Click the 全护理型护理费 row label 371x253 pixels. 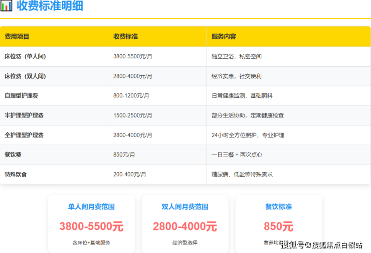[x=24, y=135]
